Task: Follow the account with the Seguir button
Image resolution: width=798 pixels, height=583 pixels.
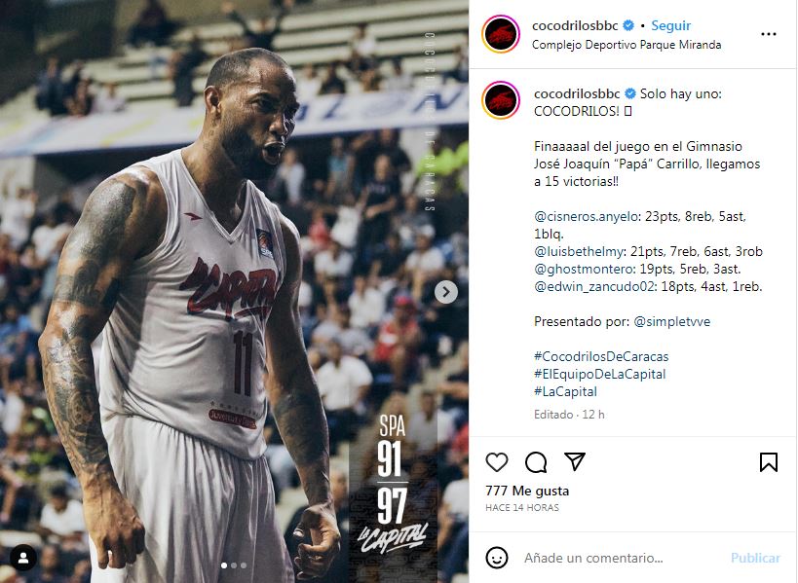Action: point(670,25)
